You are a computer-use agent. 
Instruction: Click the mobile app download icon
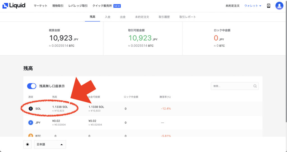[x=269, y=6]
